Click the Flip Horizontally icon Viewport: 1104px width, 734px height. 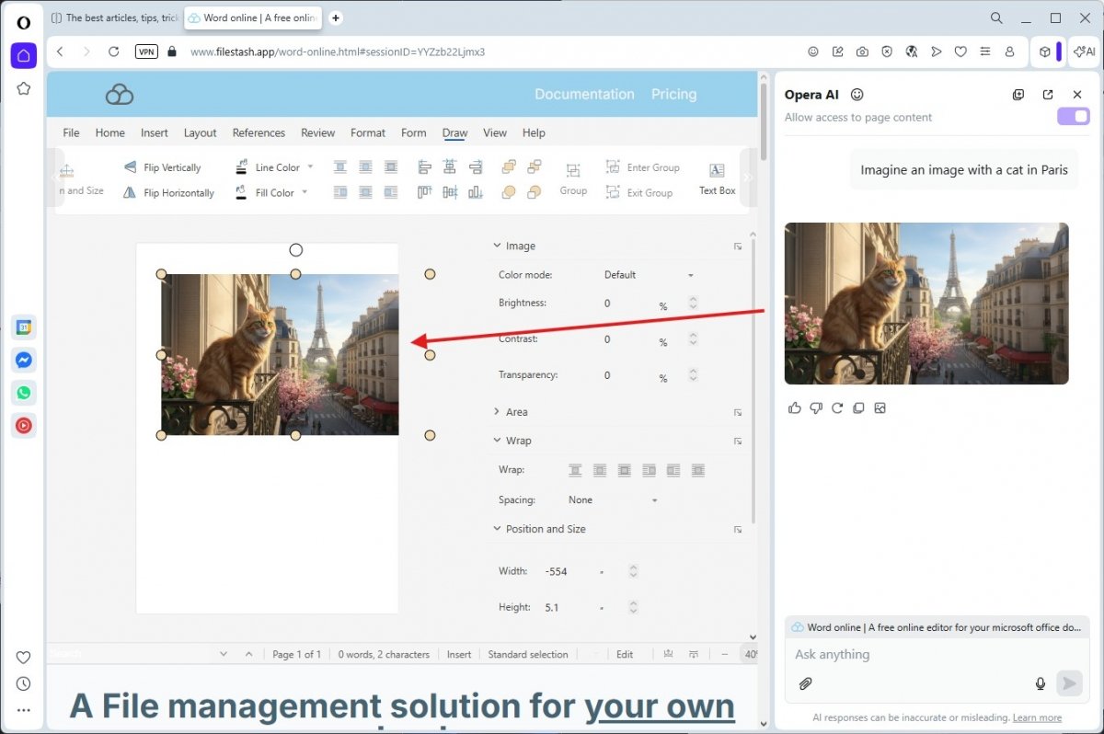[x=129, y=193]
